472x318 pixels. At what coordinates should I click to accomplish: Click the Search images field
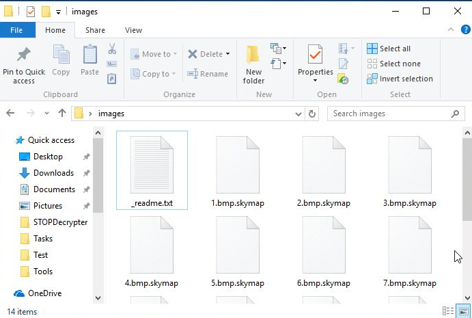pyautogui.click(x=389, y=114)
